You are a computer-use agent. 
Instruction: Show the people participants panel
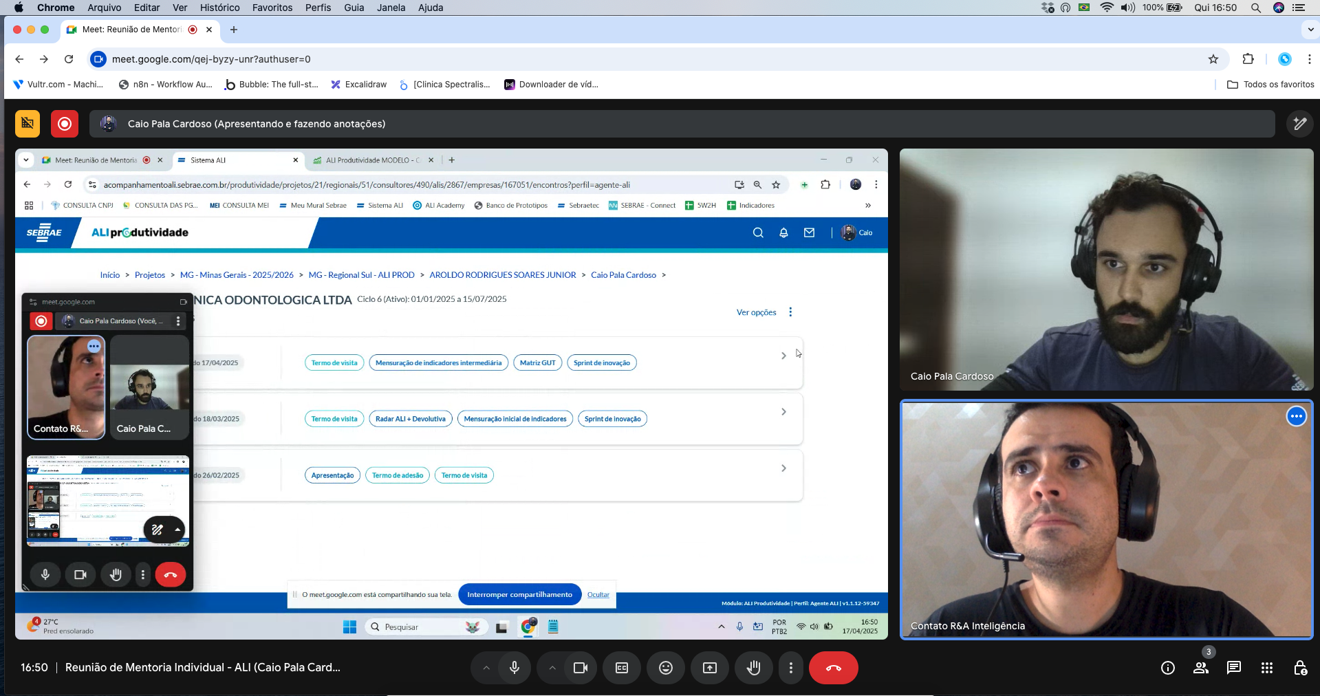point(1201,668)
